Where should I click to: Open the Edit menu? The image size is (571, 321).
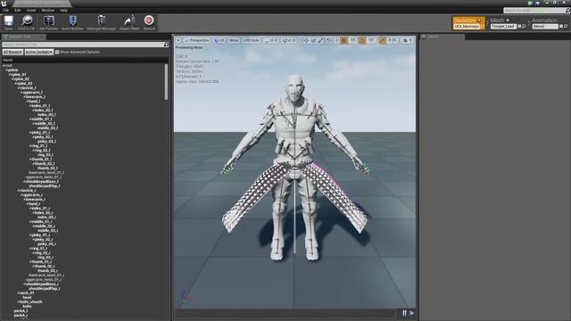[x=18, y=10]
